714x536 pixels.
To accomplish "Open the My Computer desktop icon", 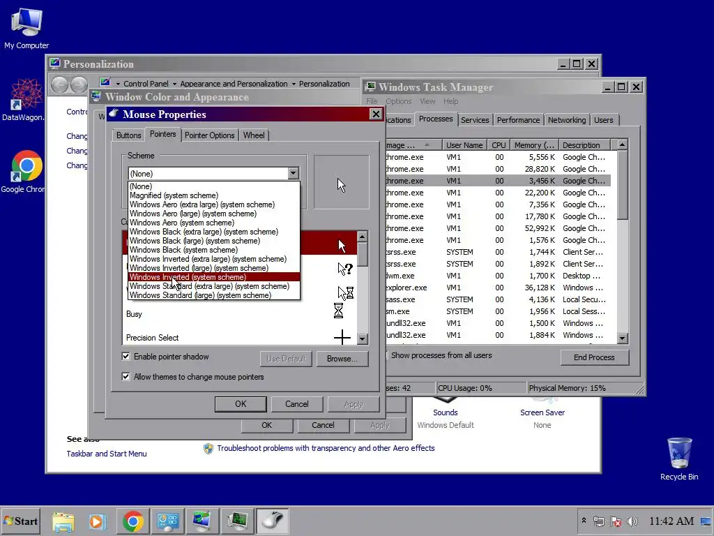I will pyautogui.click(x=26, y=28).
